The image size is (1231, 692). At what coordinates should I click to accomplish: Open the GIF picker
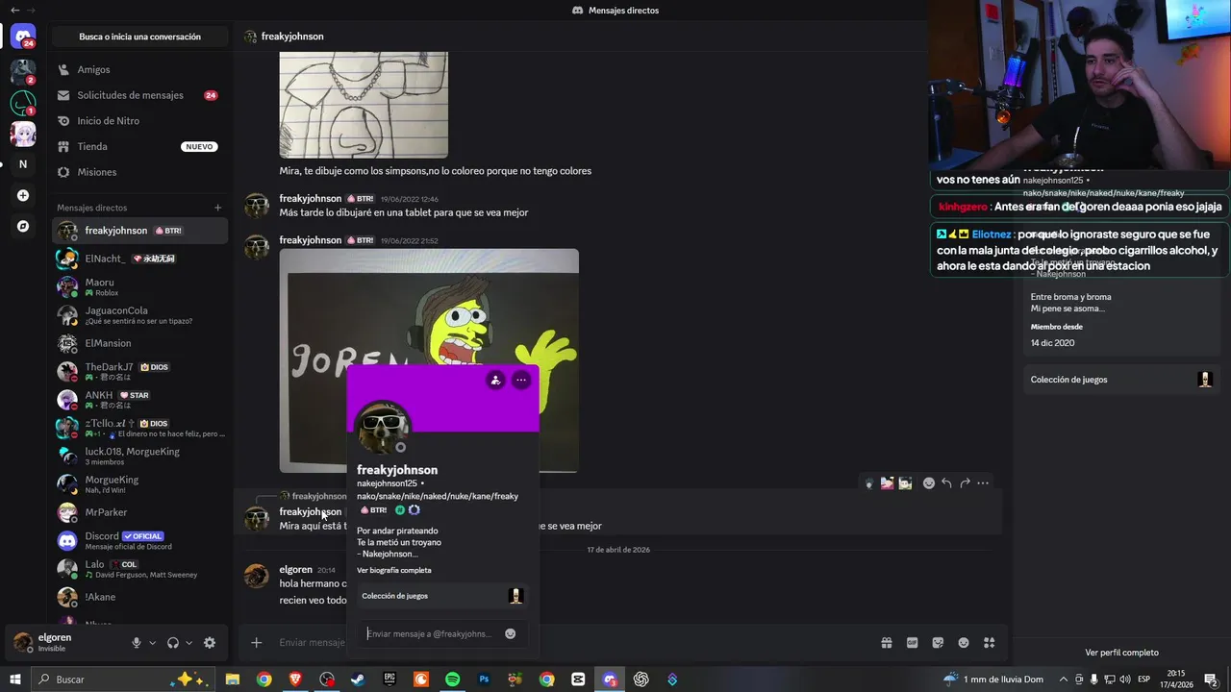tap(912, 643)
